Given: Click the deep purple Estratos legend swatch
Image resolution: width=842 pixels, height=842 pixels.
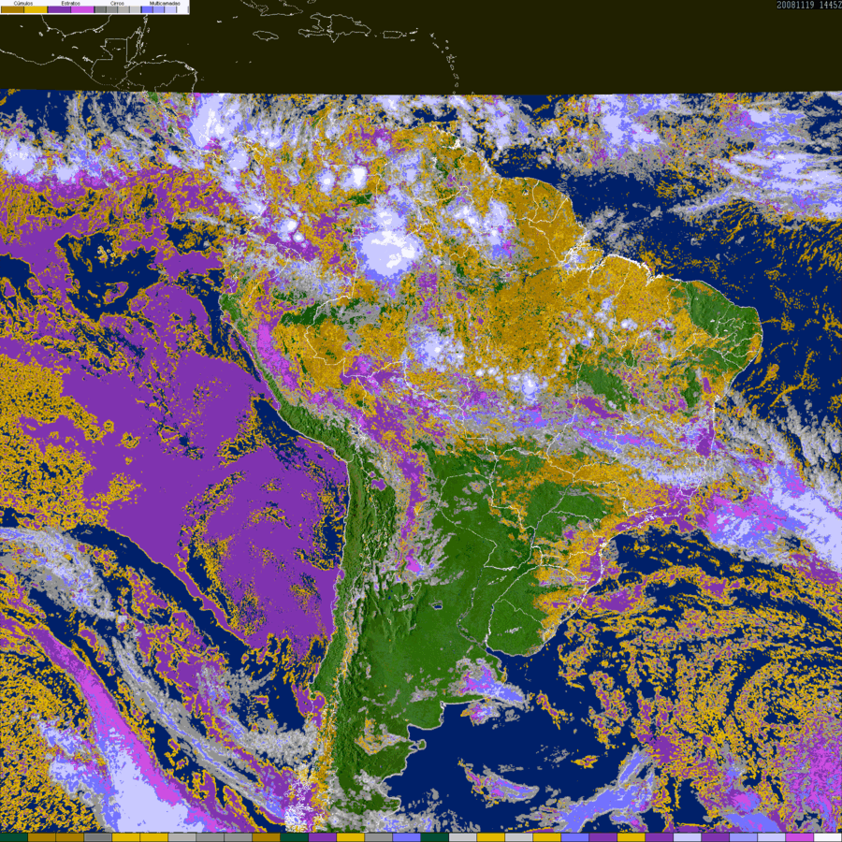Looking at the screenshot, I should click(59, 9).
